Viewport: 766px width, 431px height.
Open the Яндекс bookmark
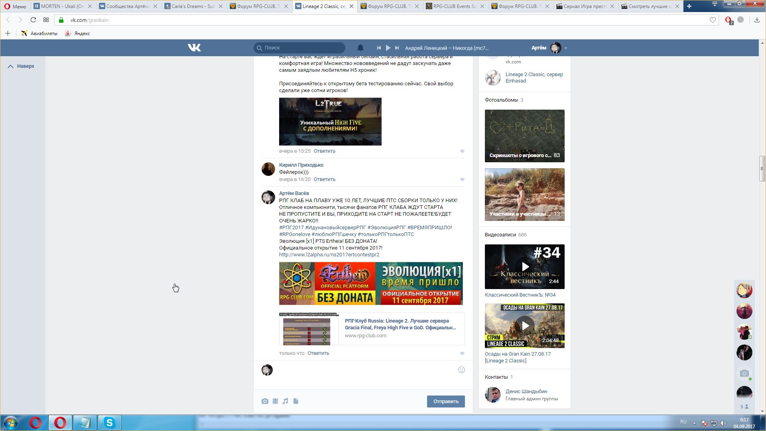click(78, 33)
